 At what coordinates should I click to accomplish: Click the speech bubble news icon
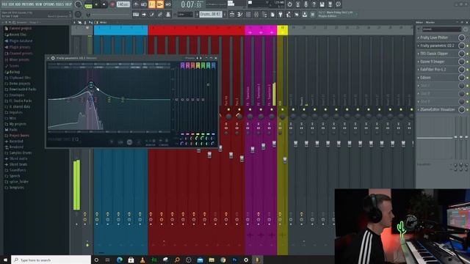click(338, 4)
